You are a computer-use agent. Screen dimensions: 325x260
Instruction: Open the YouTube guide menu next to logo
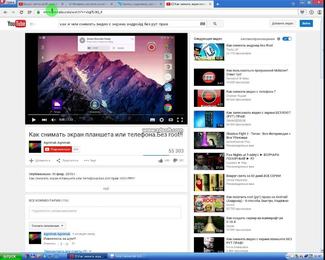[x=32, y=24]
